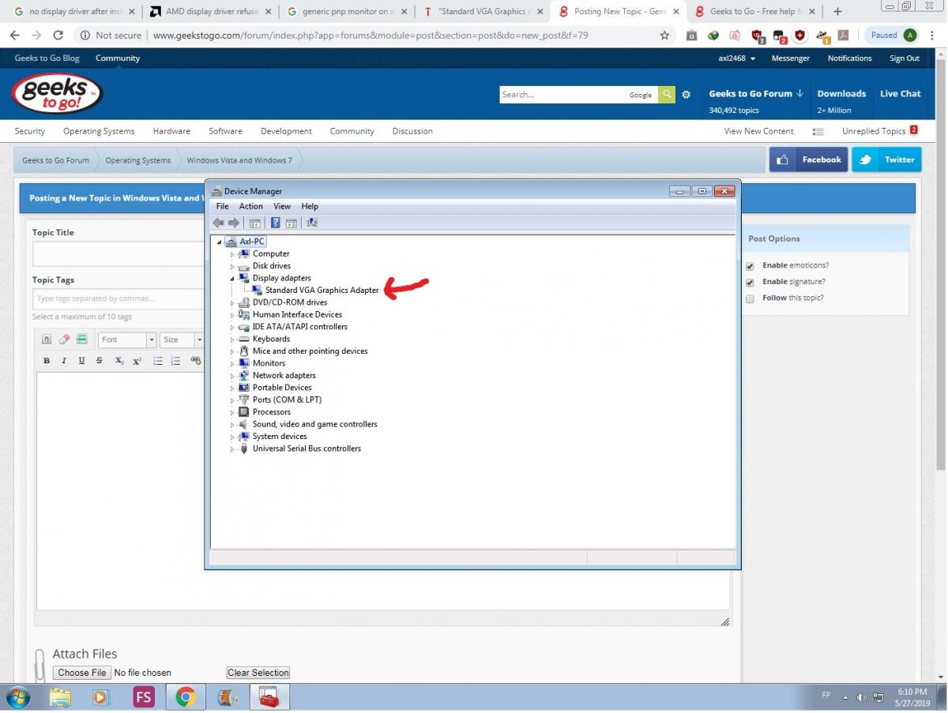Screen dimensions: 948x713
Task: Open the axl2468 user dropdown
Action: (x=737, y=58)
